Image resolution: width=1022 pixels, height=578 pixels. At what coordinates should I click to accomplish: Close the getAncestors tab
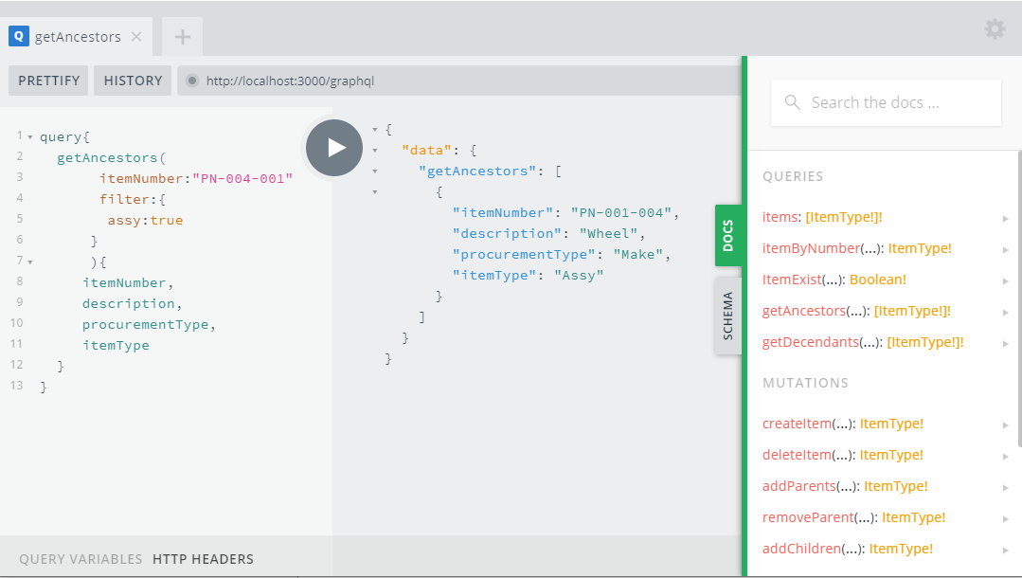pyautogui.click(x=136, y=37)
